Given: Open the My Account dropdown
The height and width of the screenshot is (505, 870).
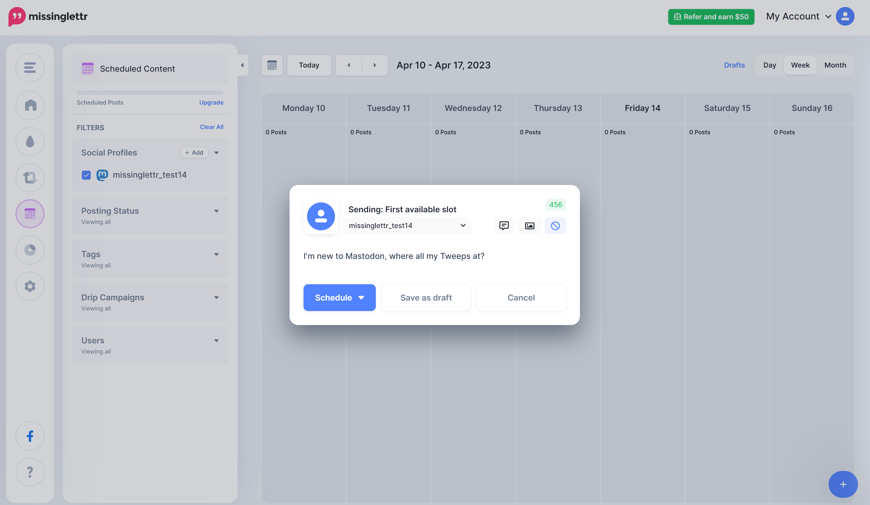Looking at the screenshot, I should (799, 16).
